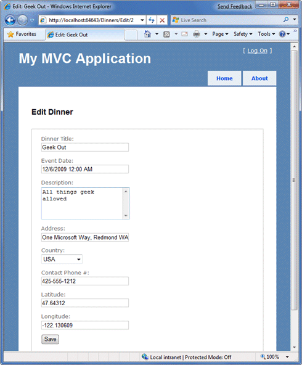Image resolution: width=302 pixels, height=365 pixels.
Task: Expand the command bar overflow chevron
Action: 295,31
